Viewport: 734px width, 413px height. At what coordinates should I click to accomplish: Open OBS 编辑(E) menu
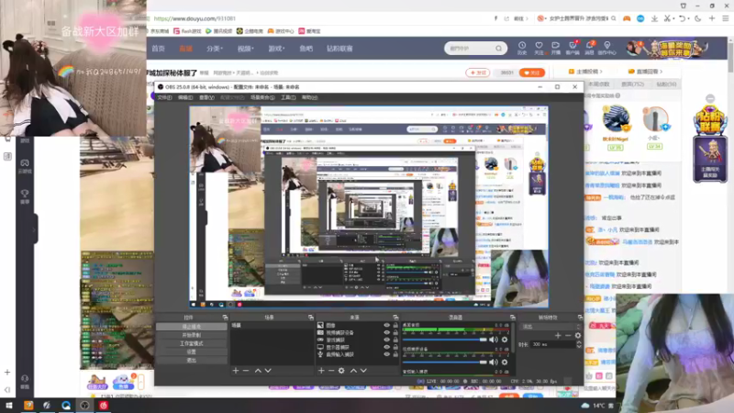[185, 97]
